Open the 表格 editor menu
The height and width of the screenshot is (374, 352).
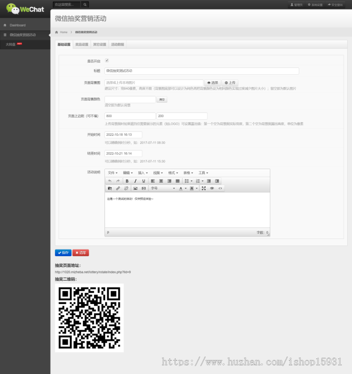click(x=188, y=173)
